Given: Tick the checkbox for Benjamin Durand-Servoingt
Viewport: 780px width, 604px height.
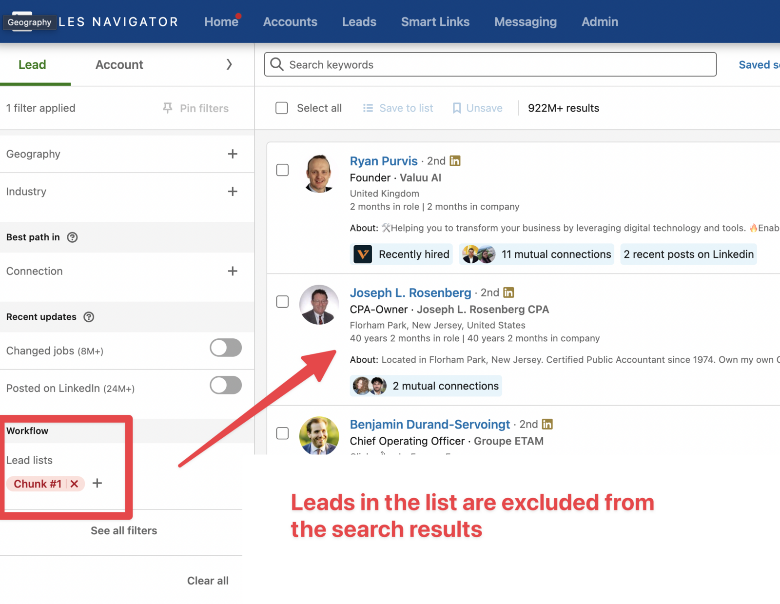Looking at the screenshot, I should (x=282, y=433).
